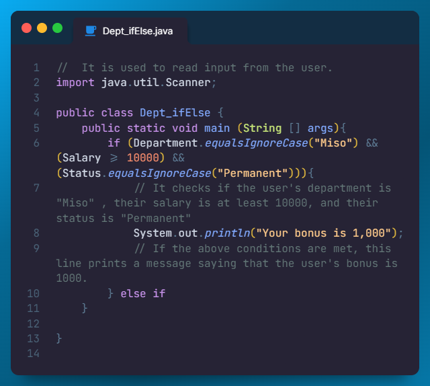Click the 'main' method name

[x=217, y=128]
